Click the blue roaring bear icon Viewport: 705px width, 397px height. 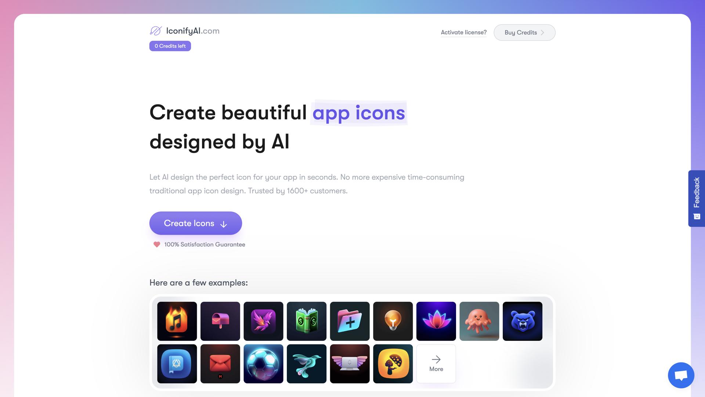pos(523,321)
